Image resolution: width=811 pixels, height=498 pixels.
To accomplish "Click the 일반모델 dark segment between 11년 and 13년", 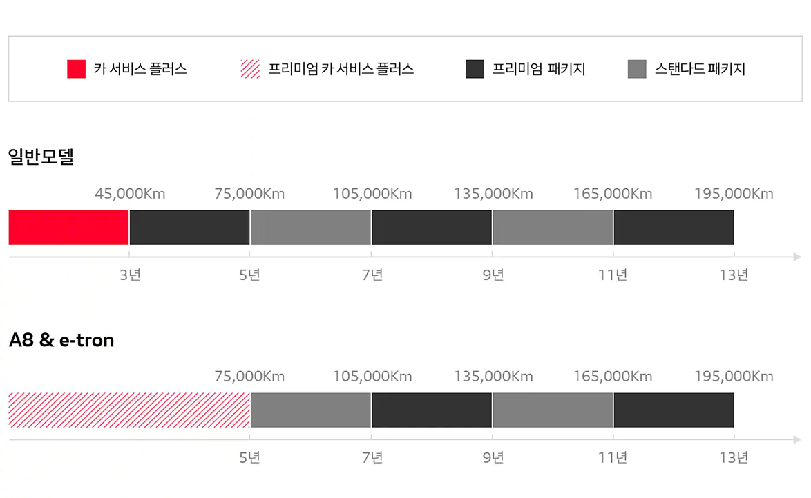I will tap(674, 228).
